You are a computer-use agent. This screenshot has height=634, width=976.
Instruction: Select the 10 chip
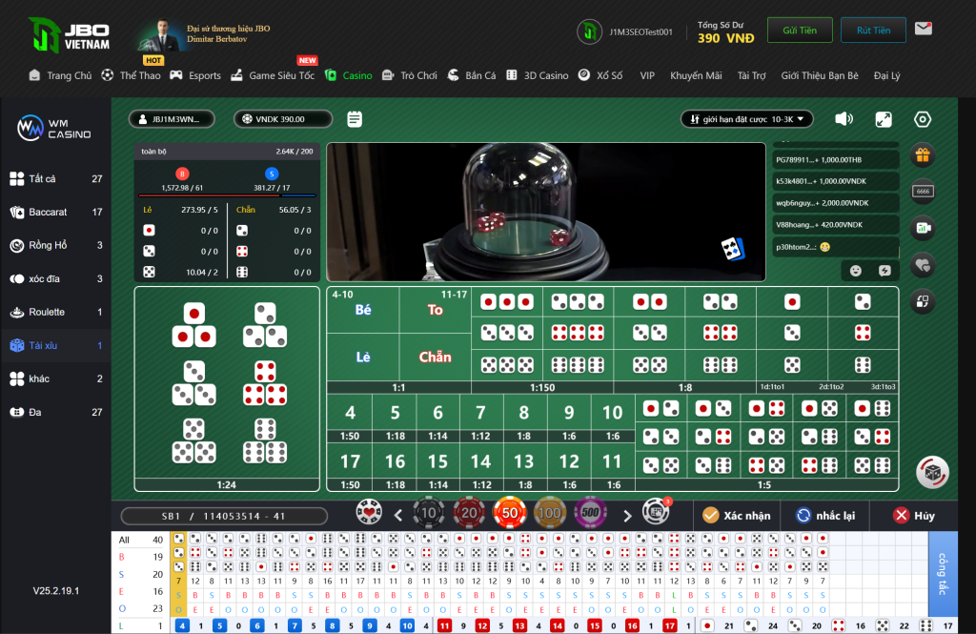tap(429, 513)
